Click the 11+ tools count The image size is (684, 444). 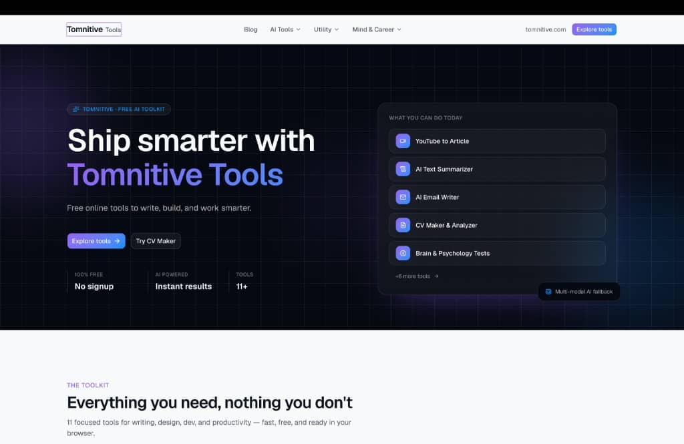coord(242,286)
